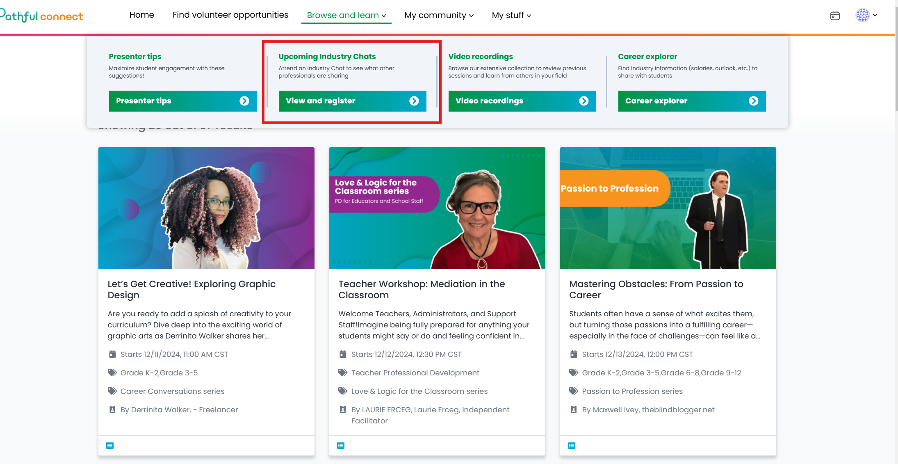This screenshot has height=464, width=898.
Task: Click calendar icon beside Starts 12/11/2024
Action: [112, 354]
